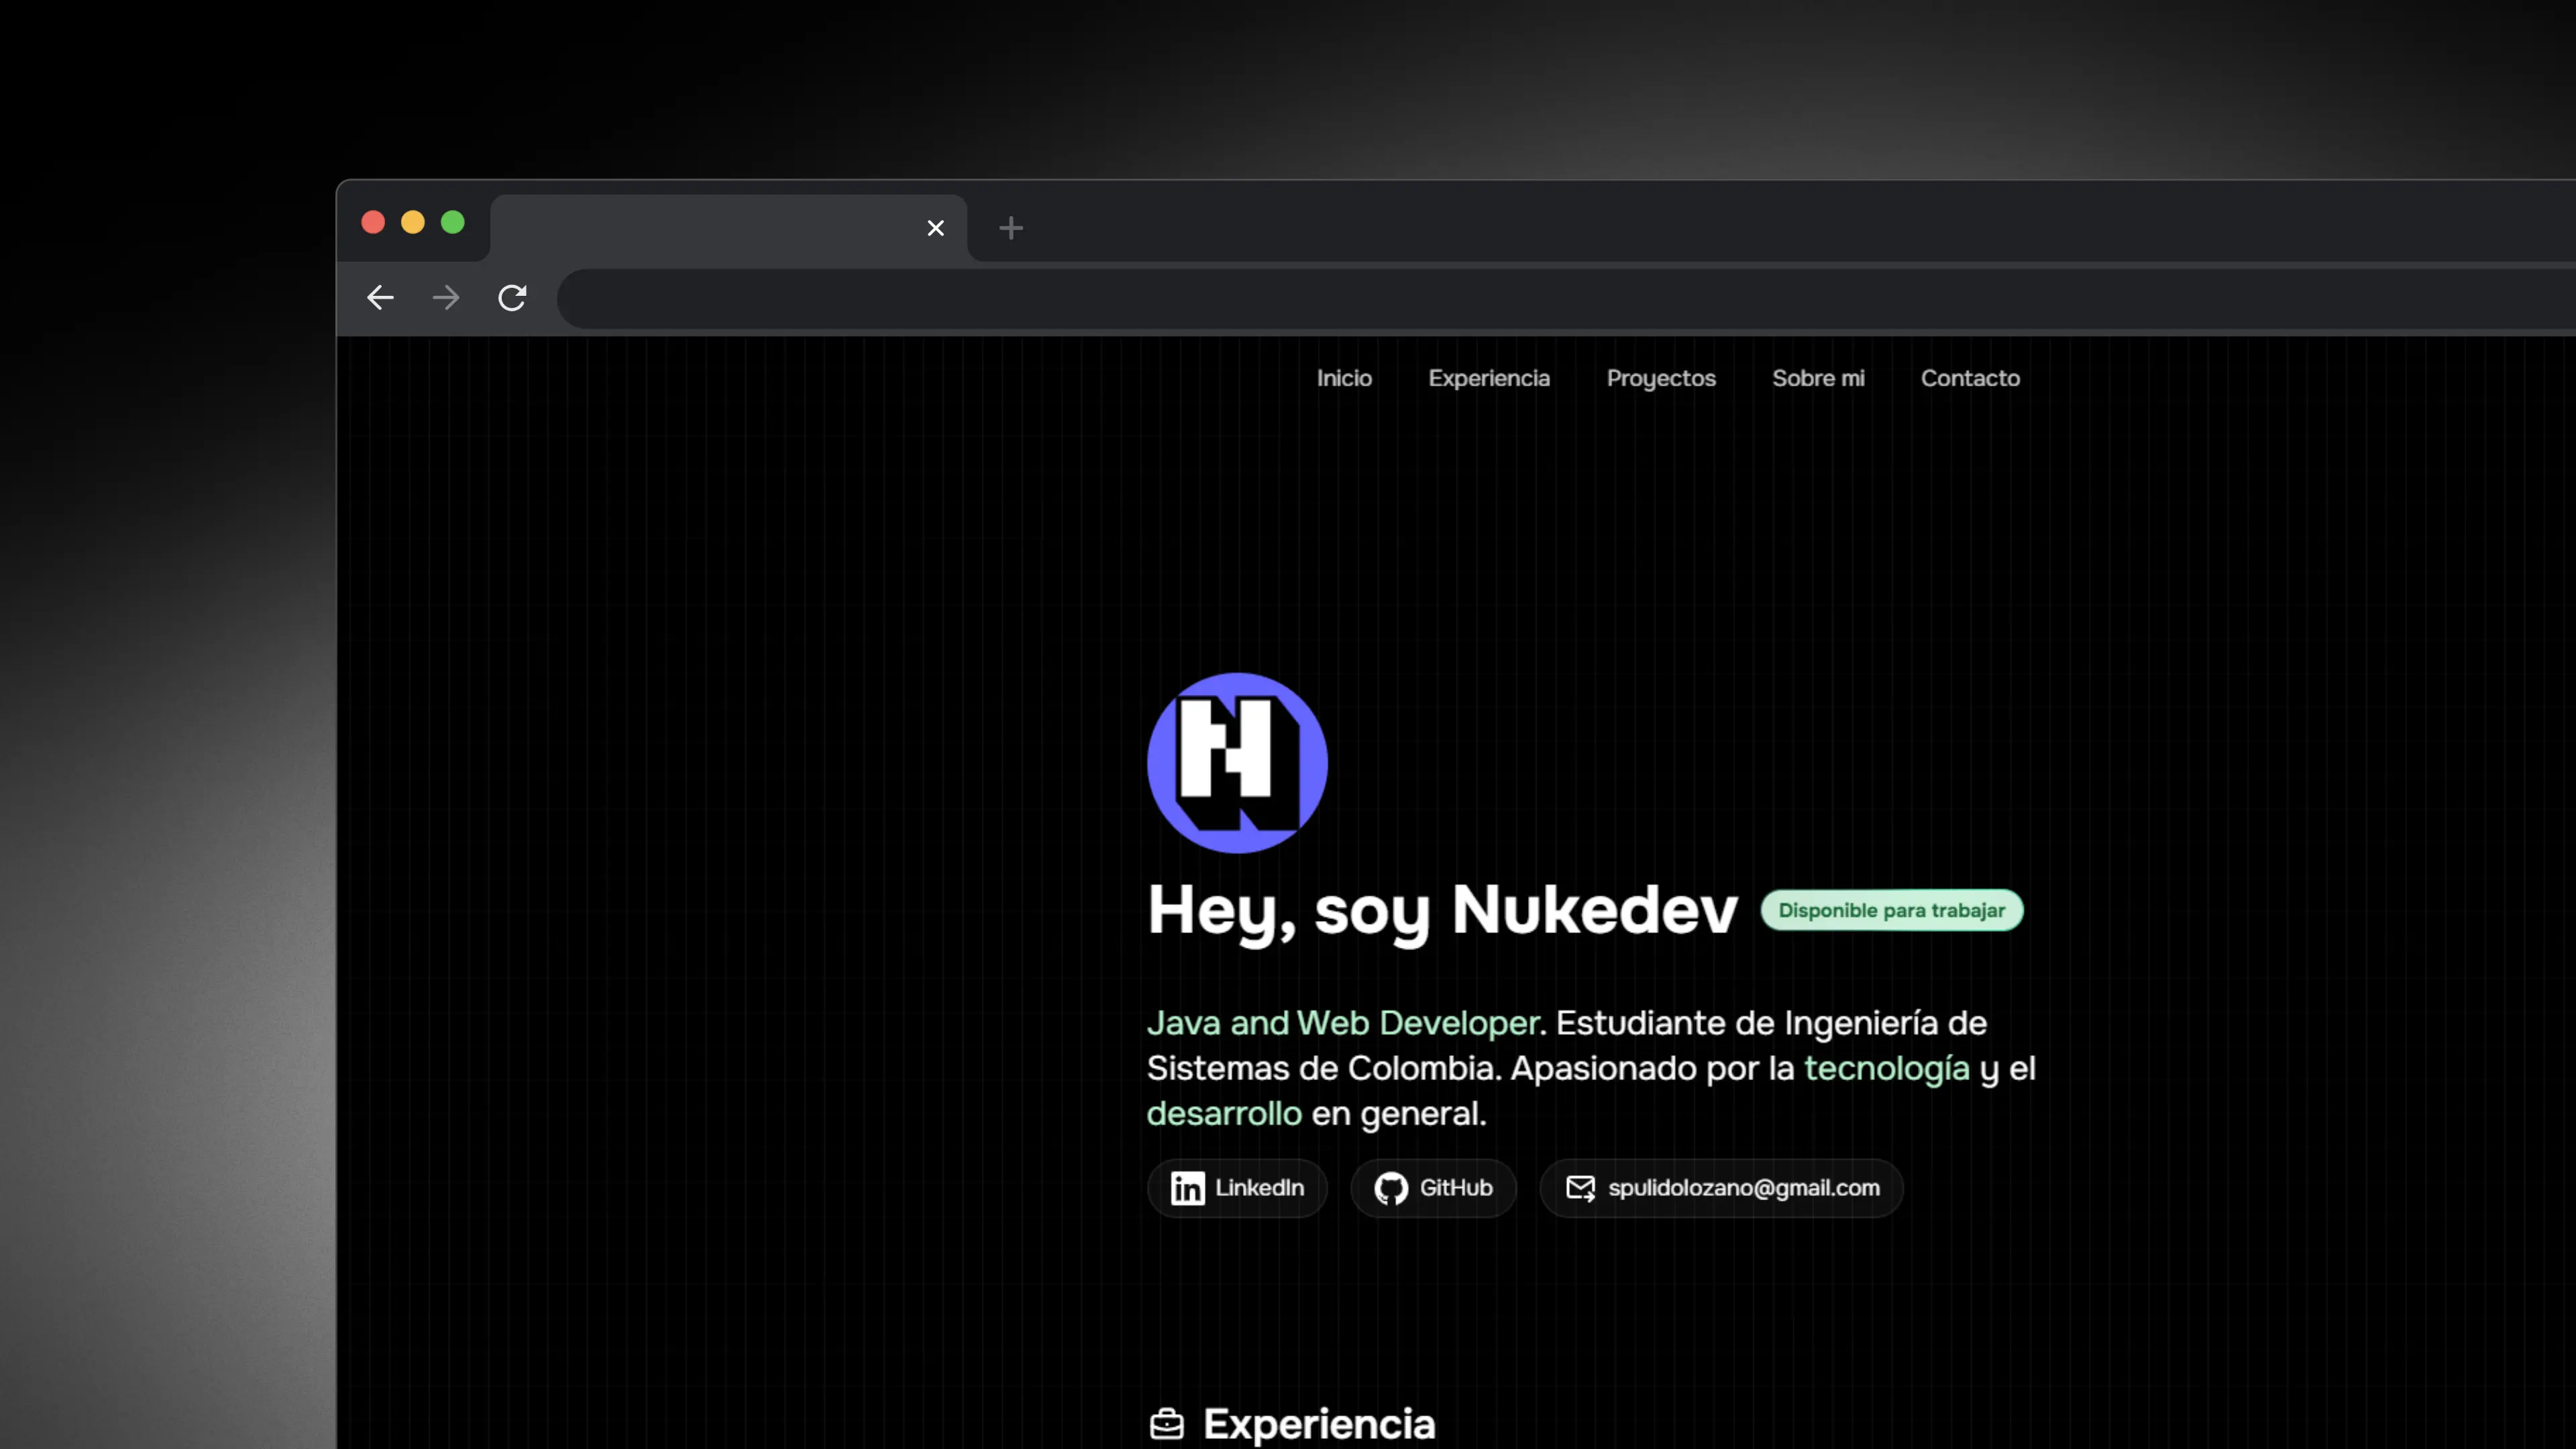Click the yellow minimize window dot
The height and width of the screenshot is (1449, 2576).
click(413, 222)
